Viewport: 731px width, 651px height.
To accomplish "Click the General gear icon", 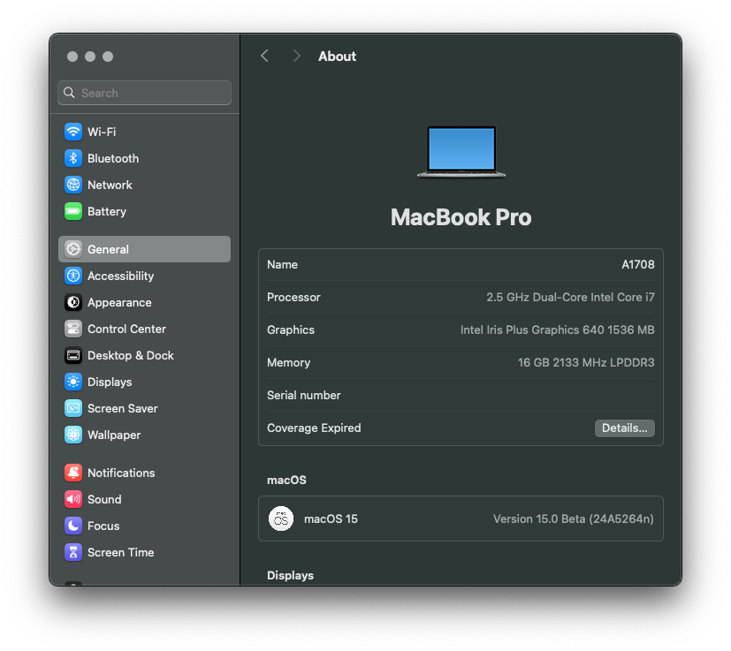I will [73, 249].
